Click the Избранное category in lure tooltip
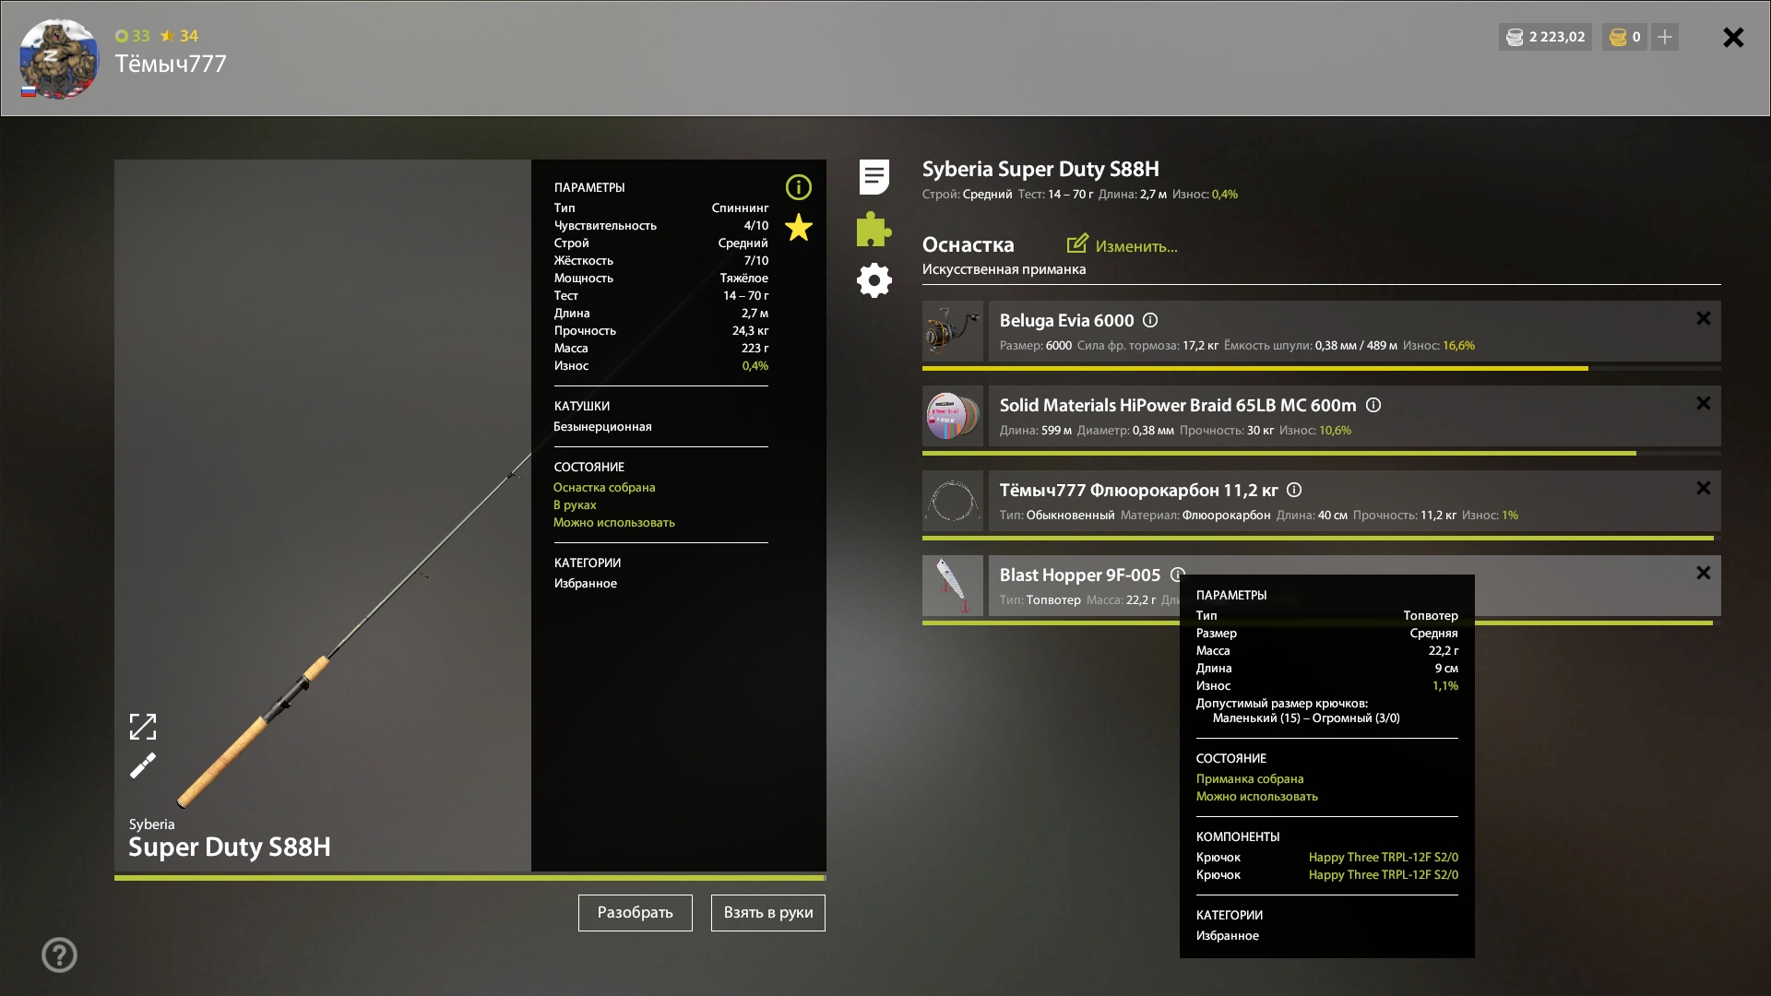 pos(1228,936)
